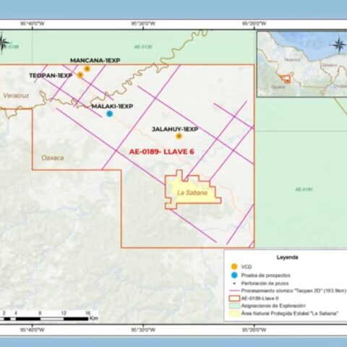
Task: Click the TEOPAN-1EXP label
Action: pyautogui.click(x=51, y=75)
